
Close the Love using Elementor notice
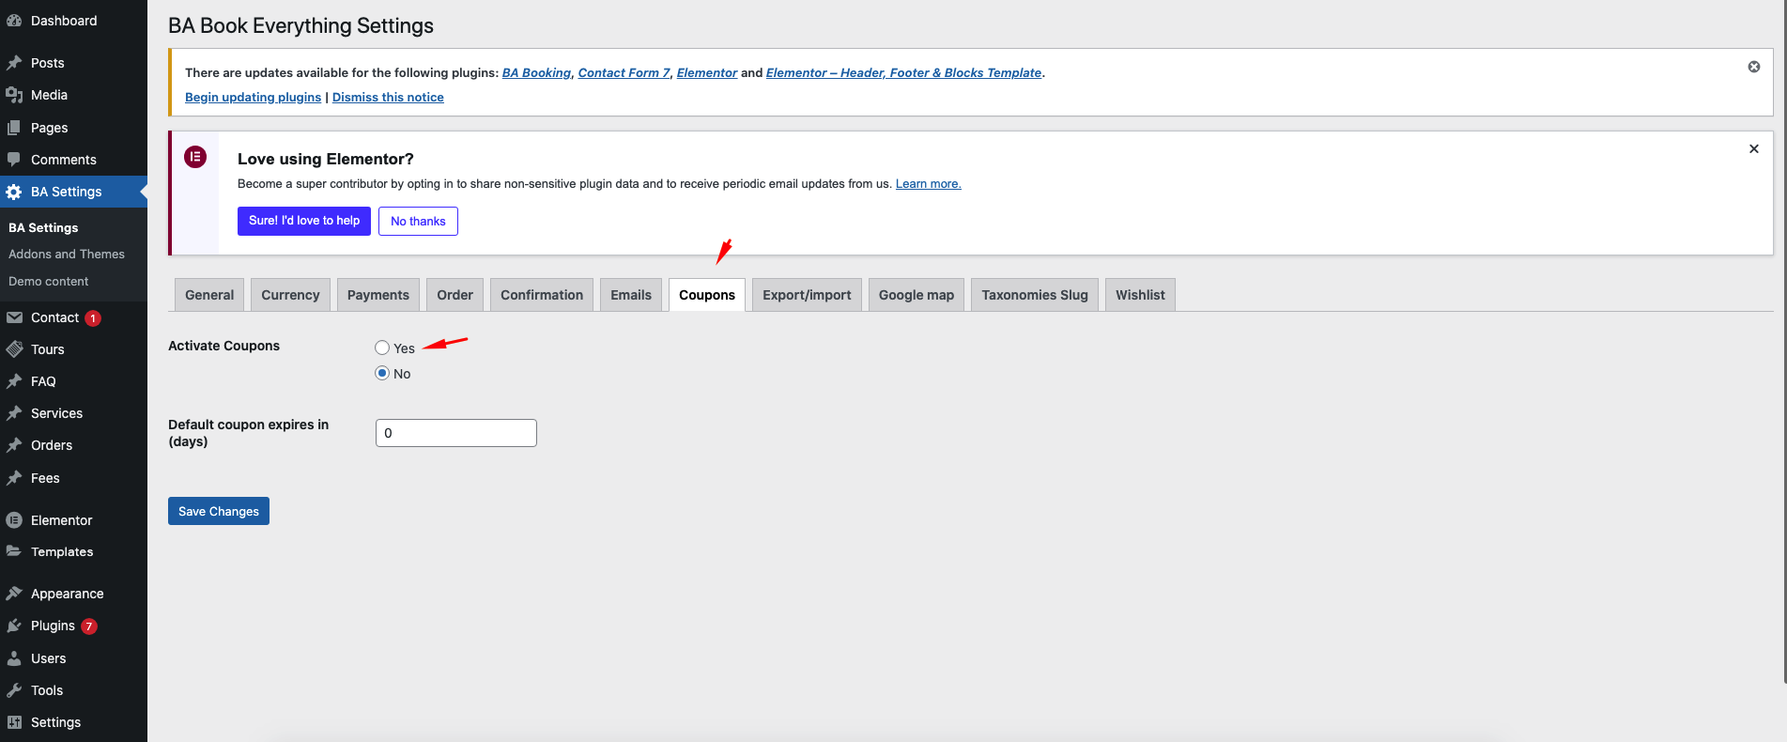click(1753, 148)
